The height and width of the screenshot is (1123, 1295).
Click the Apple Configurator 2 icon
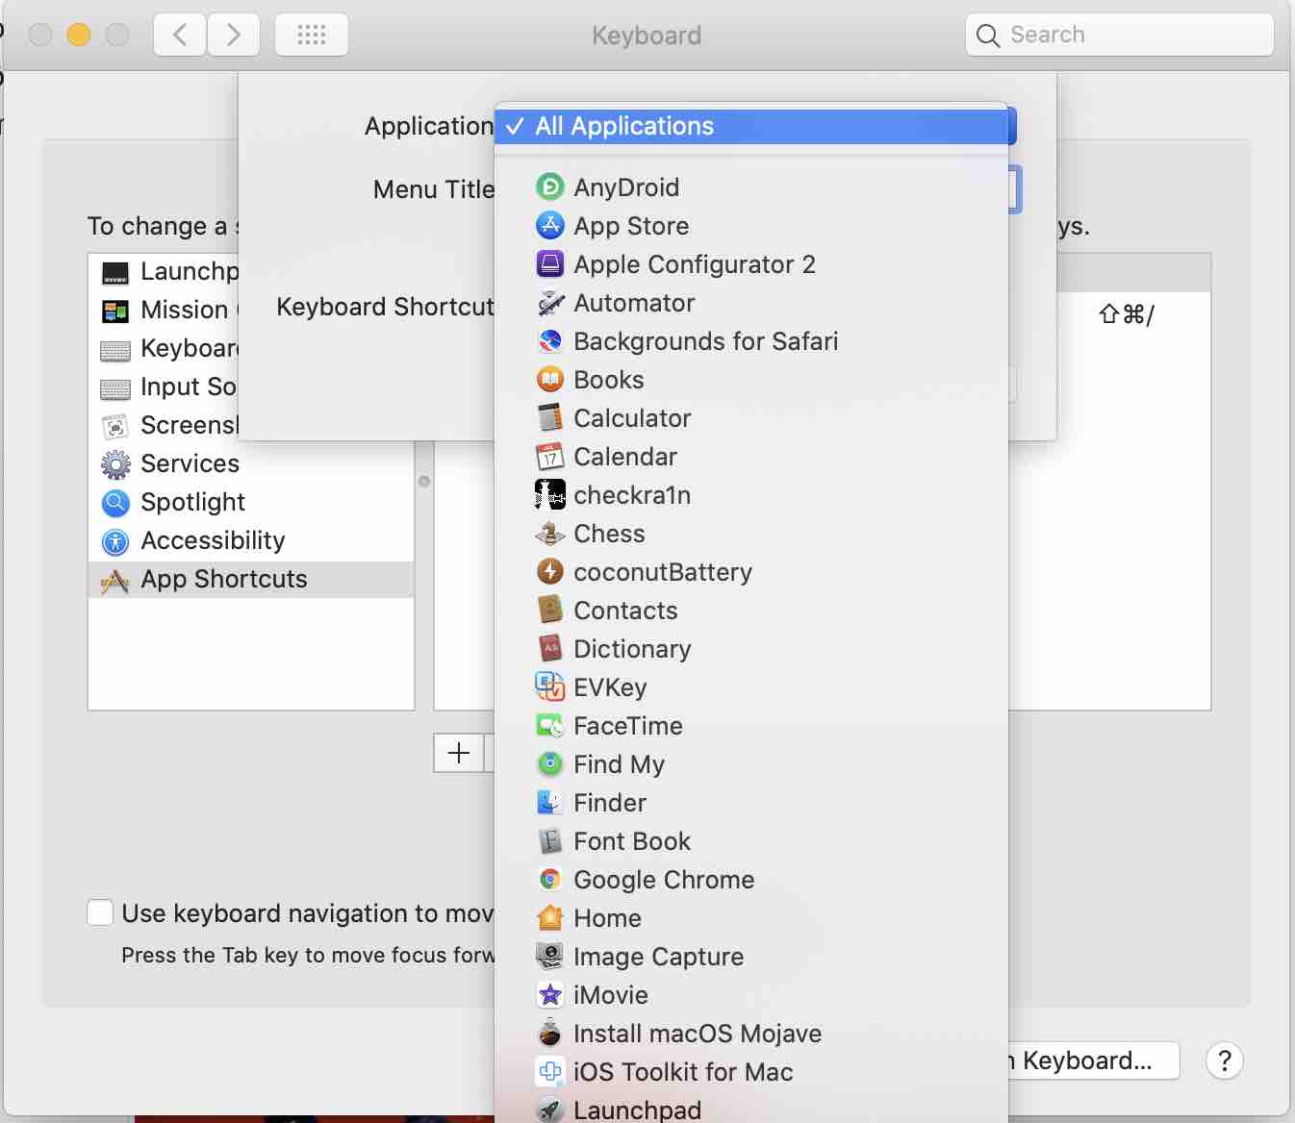coord(549,264)
